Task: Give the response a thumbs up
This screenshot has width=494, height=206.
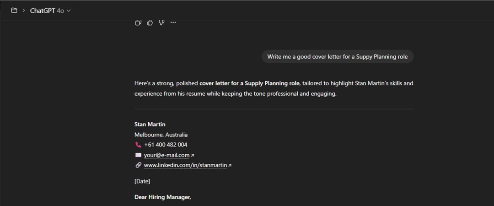Action: [150, 22]
